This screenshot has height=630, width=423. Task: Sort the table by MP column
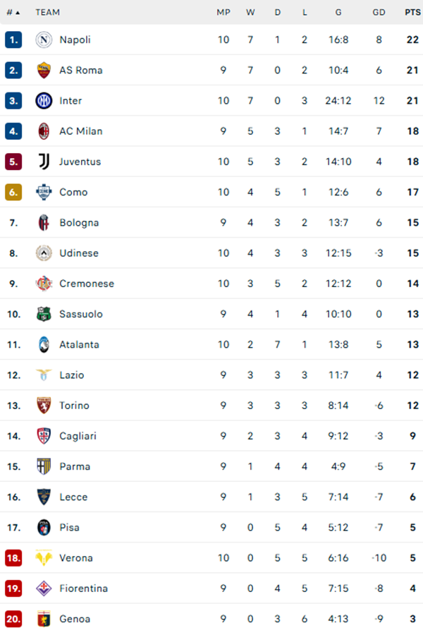pyautogui.click(x=223, y=11)
